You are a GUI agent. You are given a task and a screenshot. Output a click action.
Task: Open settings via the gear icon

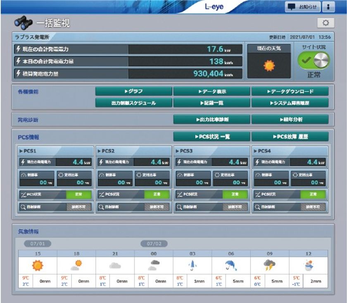pos(325,23)
